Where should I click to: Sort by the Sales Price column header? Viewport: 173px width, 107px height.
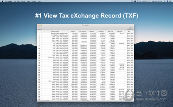pos(110,31)
